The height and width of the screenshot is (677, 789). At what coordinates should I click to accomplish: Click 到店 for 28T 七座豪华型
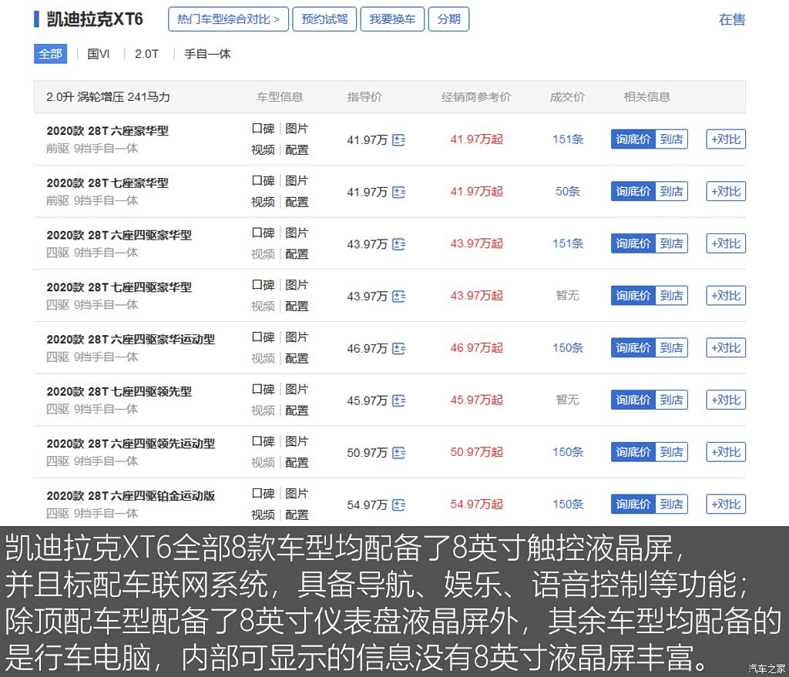point(671,192)
